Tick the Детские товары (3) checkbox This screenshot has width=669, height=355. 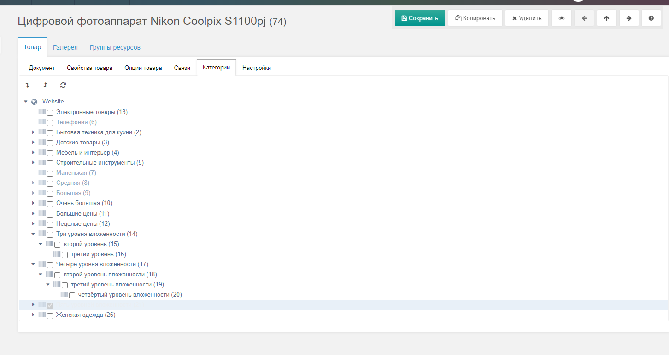click(x=50, y=143)
